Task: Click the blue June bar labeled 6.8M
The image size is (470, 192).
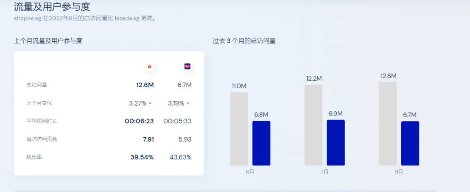Action: (x=262, y=143)
